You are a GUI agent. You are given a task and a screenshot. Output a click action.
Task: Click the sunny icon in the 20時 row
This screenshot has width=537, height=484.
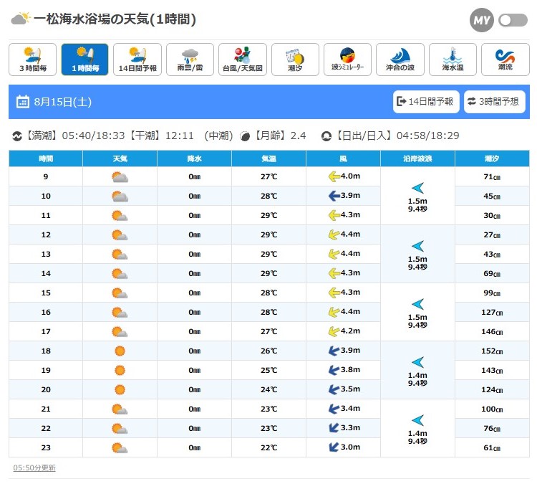(x=120, y=389)
